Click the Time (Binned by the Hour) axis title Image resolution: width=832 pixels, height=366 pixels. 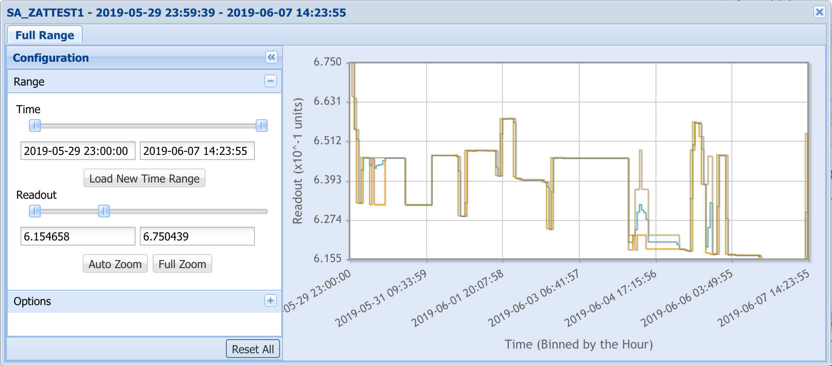pyautogui.click(x=579, y=344)
